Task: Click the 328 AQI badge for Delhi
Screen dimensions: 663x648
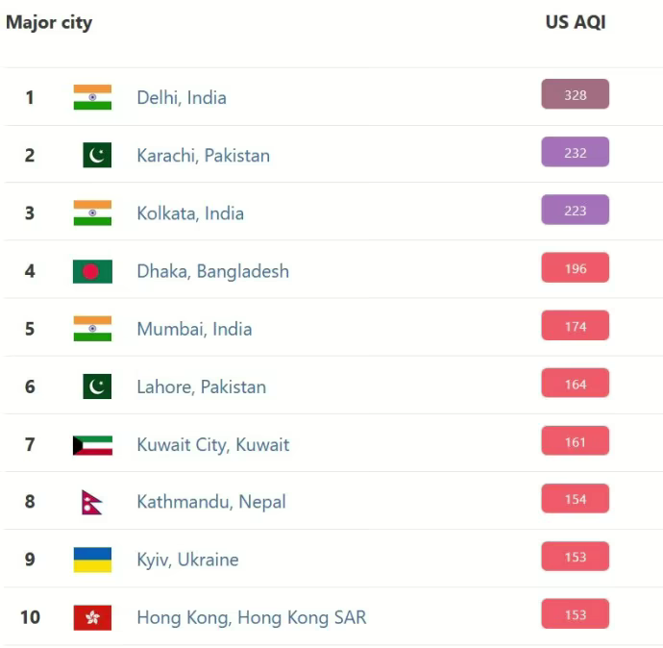Action: coord(575,94)
